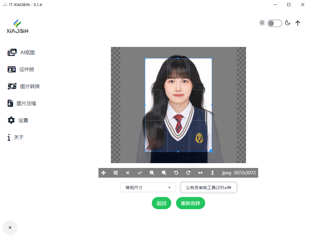The height and width of the screenshot is (240, 310).
Task: Close the IT-XIAOBIN window
Action: [303, 5]
